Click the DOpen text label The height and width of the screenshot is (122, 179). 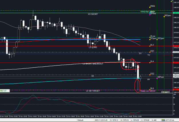click(153, 38)
